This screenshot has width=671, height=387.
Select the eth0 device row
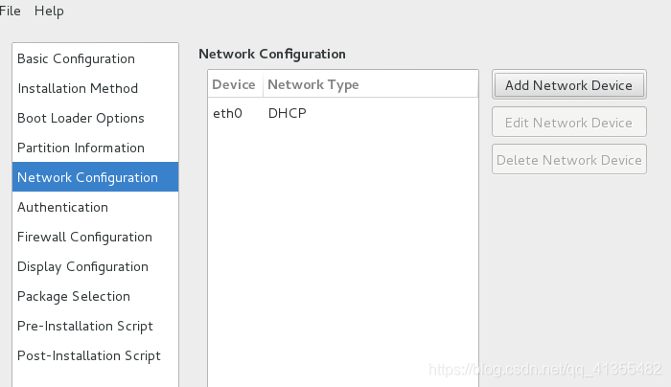tap(343, 113)
